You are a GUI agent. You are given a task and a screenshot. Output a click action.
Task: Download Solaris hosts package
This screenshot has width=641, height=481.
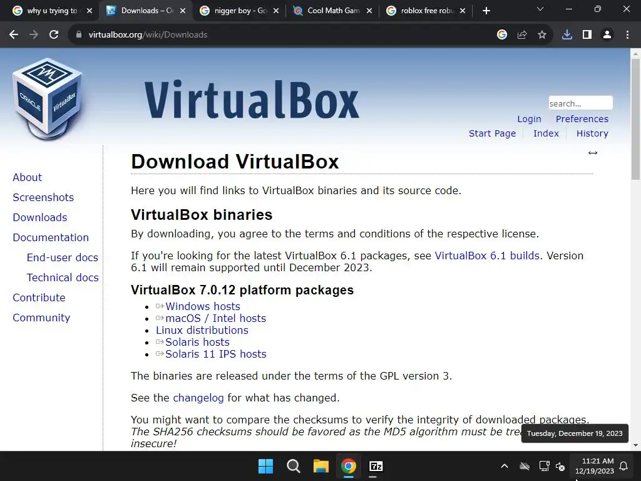pyautogui.click(x=197, y=342)
